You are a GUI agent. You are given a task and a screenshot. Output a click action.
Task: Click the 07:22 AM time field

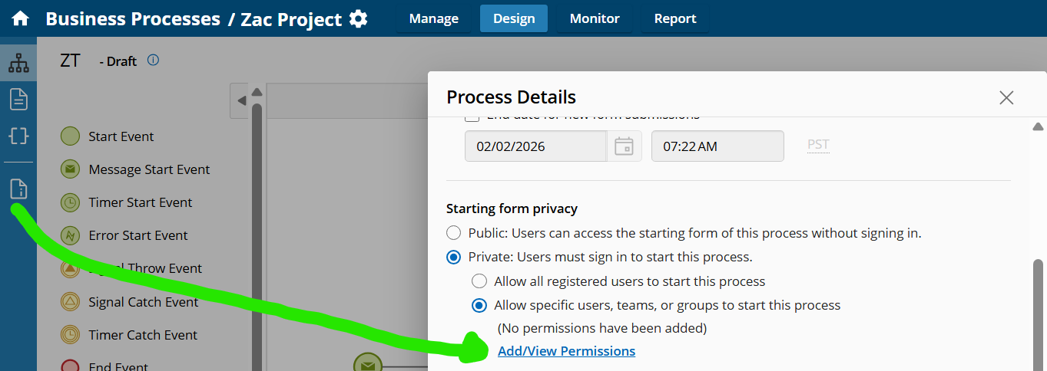coord(717,146)
